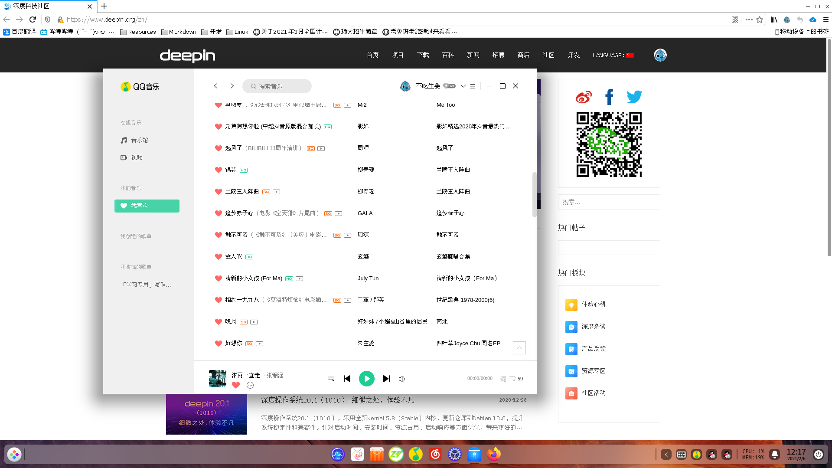The image size is (832, 468).
Task: Focus the deepin 搜索... search box
Action: [609, 202]
